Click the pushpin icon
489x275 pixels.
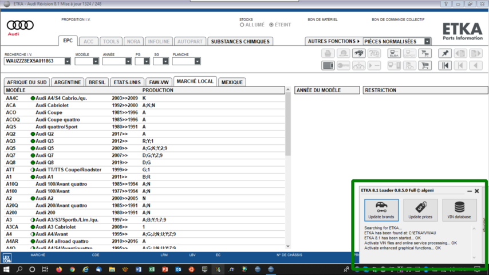pos(445,53)
